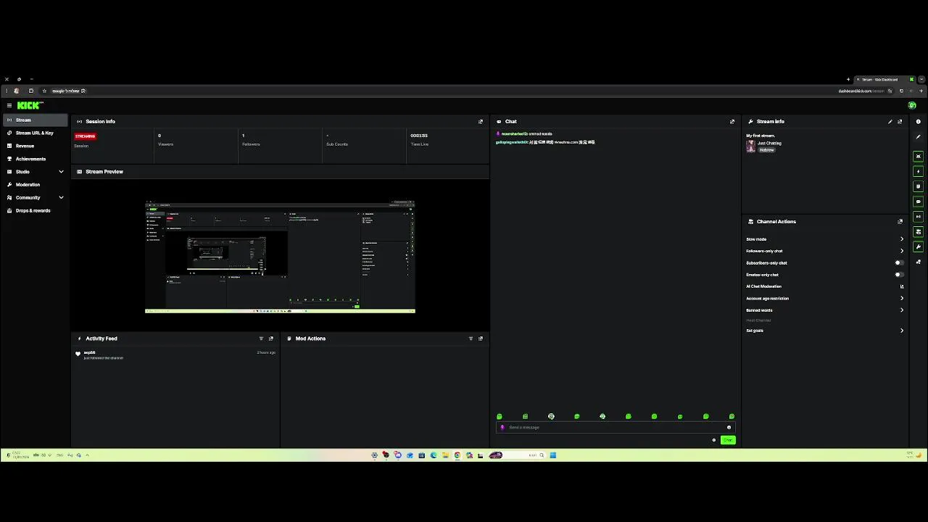Pop out the Channel Actions panel
This screenshot has width=928, height=522.
click(900, 222)
